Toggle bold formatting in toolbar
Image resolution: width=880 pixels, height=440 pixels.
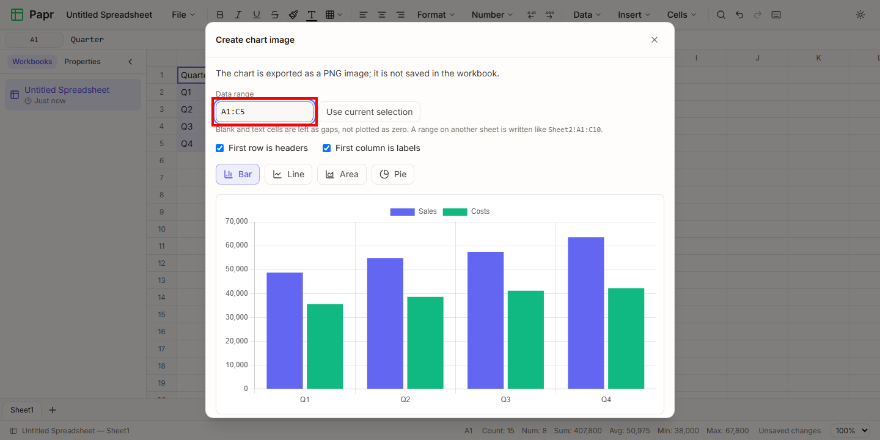tap(220, 15)
